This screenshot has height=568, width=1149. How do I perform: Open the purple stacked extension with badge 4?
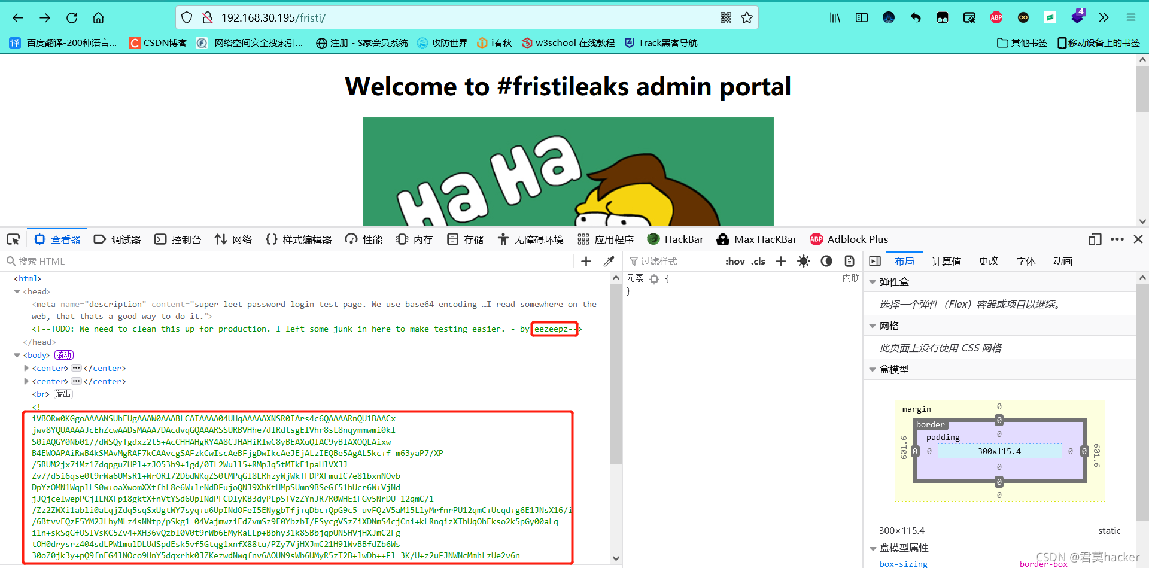pos(1078,17)
